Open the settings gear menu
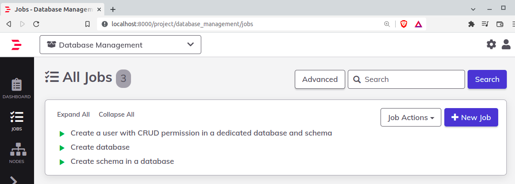Viewport: 515px width, 184px height. point(491,44)
